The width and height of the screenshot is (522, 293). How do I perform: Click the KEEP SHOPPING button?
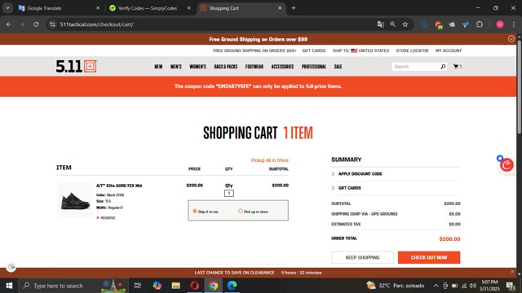tap(362, 257)
